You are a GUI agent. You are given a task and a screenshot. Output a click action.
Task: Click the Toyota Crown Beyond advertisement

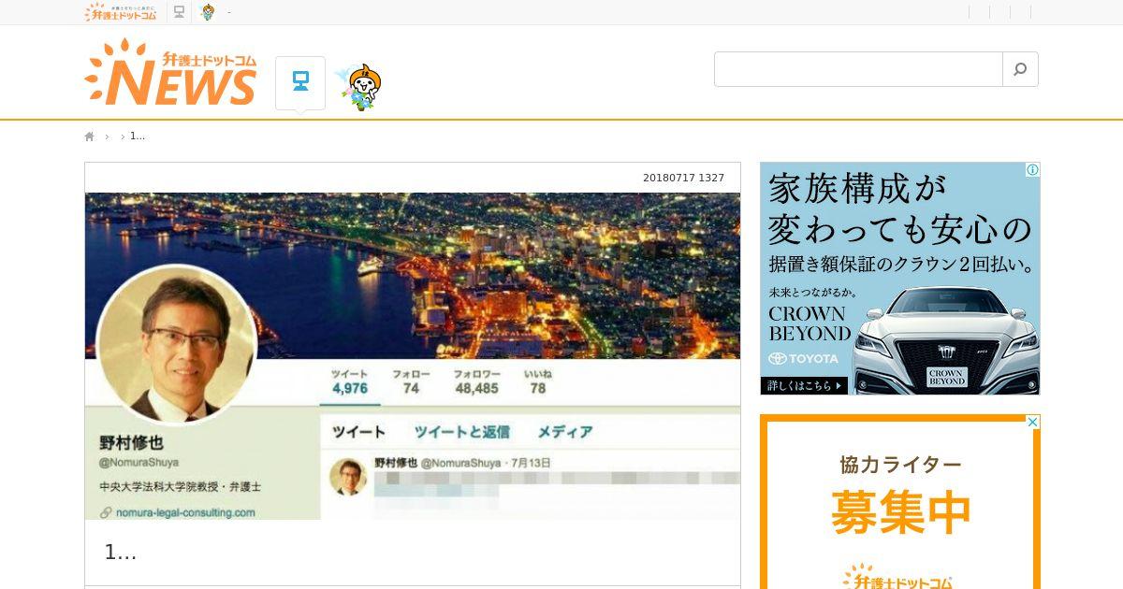point(900,279)
